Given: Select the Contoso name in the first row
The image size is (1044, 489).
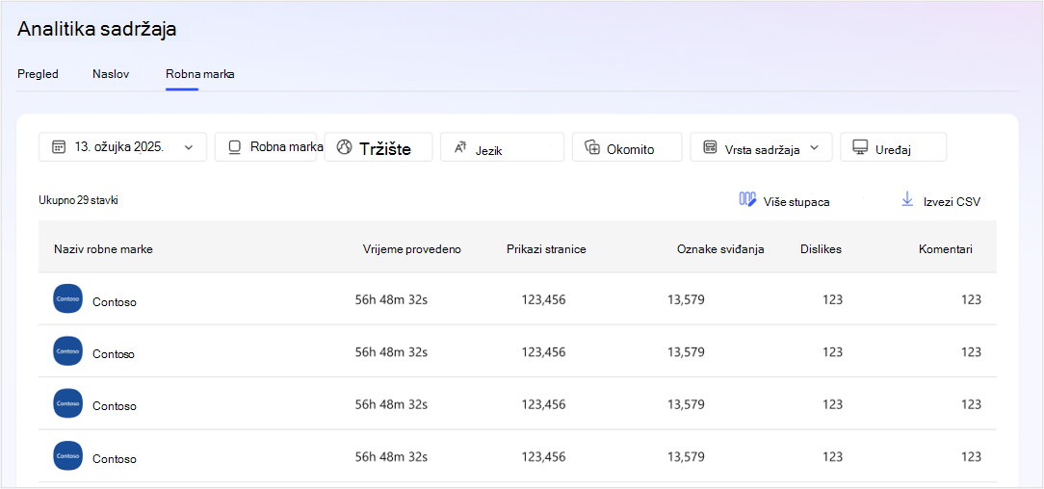Looking at the screenshot, I should click(x=115, y=302).
